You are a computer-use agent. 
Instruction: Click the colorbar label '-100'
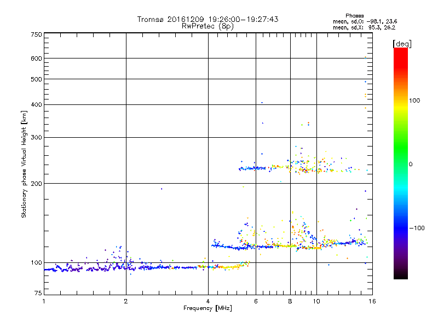click(417, 228)
